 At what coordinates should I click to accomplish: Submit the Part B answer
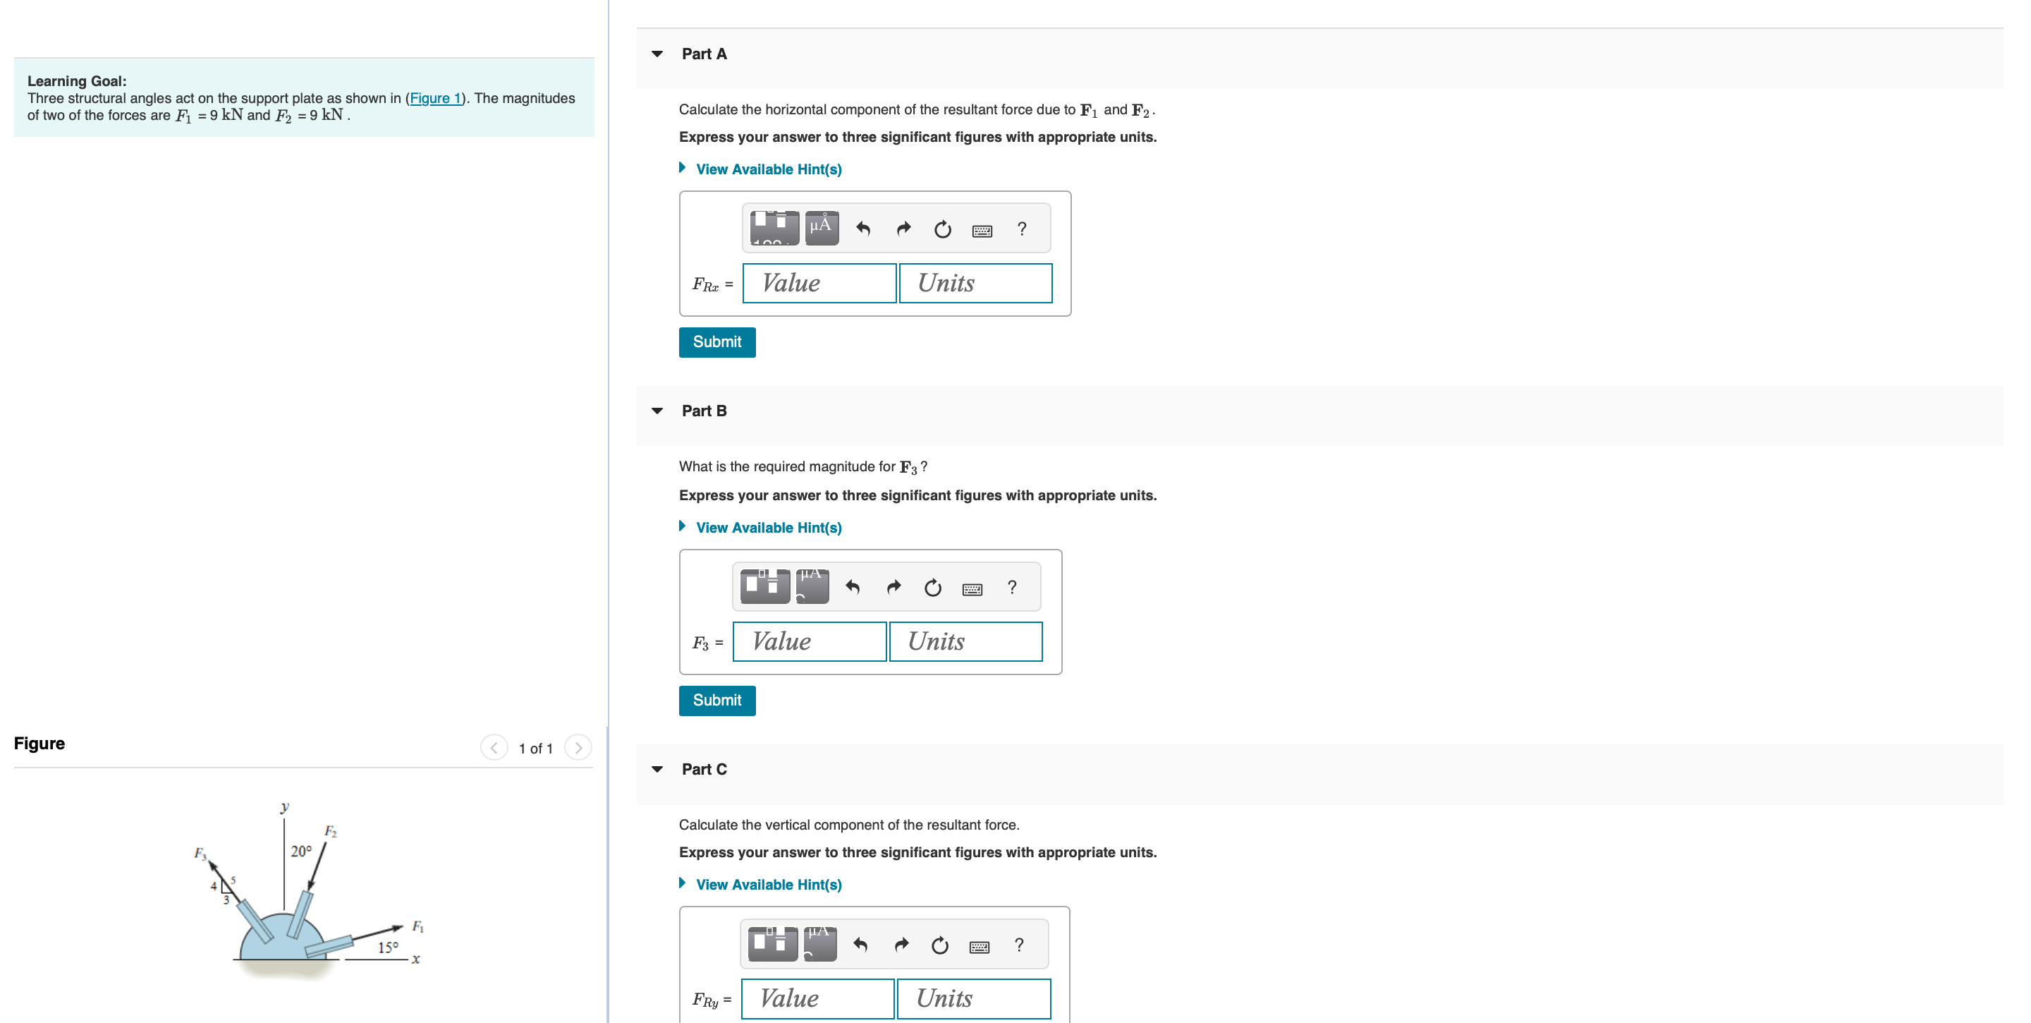(x=716, y=700)
